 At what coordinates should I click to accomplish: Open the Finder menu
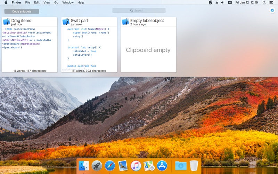16,2
